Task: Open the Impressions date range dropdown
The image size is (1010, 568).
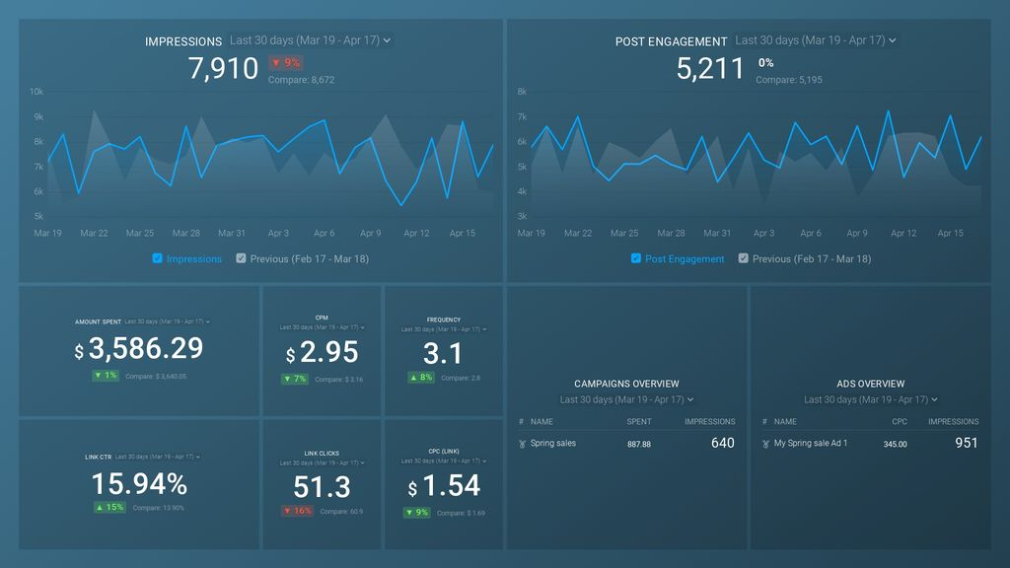Action: (310, 39)
